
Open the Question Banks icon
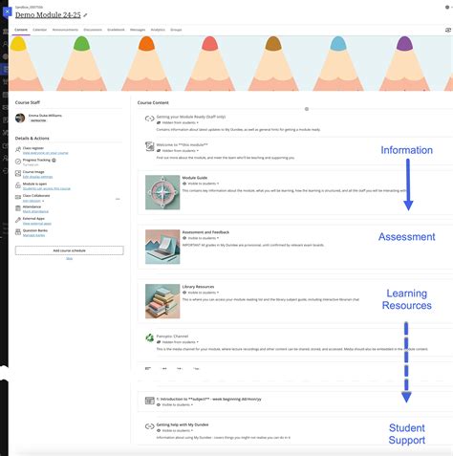click(x=18, y=231)
